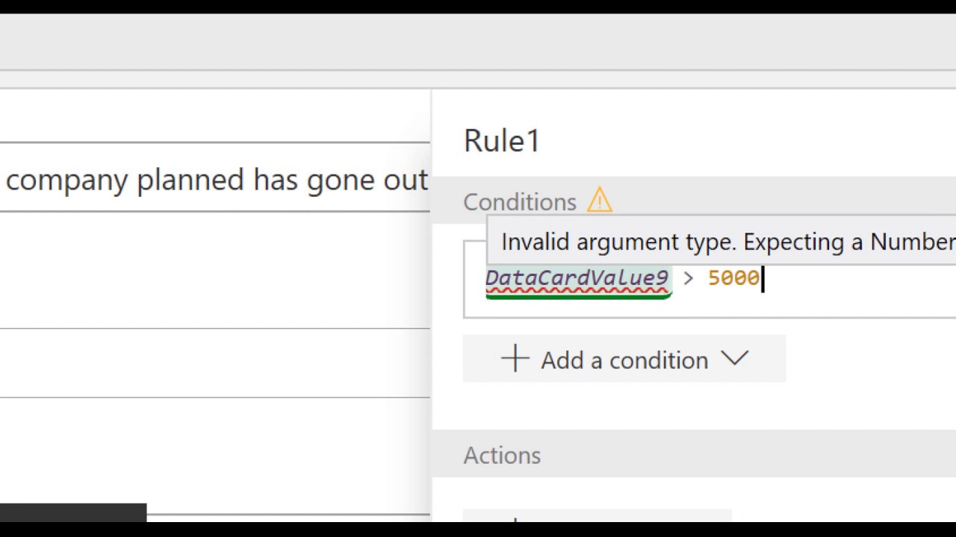The image size is (956, 537).
Task: Expand the Add a condition chevron arrow
Action: pyautogui.click(x=735, y=359)
